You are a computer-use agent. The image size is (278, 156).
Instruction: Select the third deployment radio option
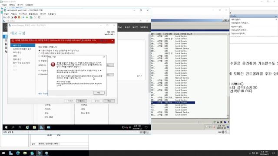click(x=40, y=56)
